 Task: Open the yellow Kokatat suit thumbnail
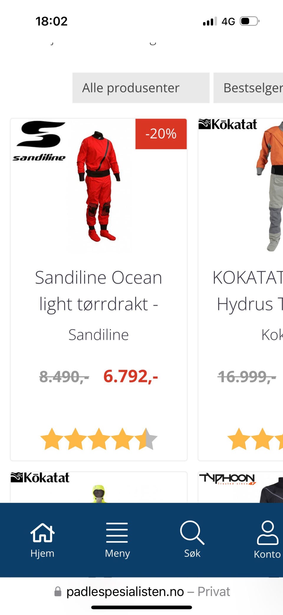99,494
